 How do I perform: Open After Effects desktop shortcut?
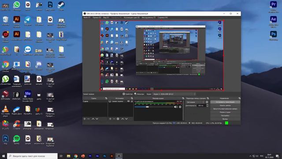click(x=273, y=22)
